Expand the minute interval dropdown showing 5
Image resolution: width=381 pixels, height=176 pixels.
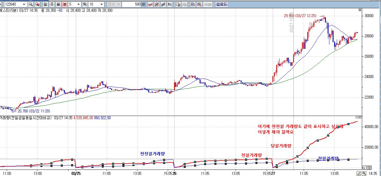[x=78, y=4]
